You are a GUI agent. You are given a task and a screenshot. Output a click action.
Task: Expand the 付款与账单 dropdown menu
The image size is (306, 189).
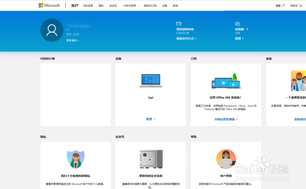coord(131,6)
